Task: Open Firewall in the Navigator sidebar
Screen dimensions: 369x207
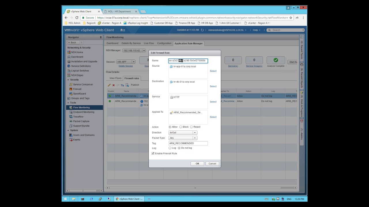Action: (x=77, y=89)
